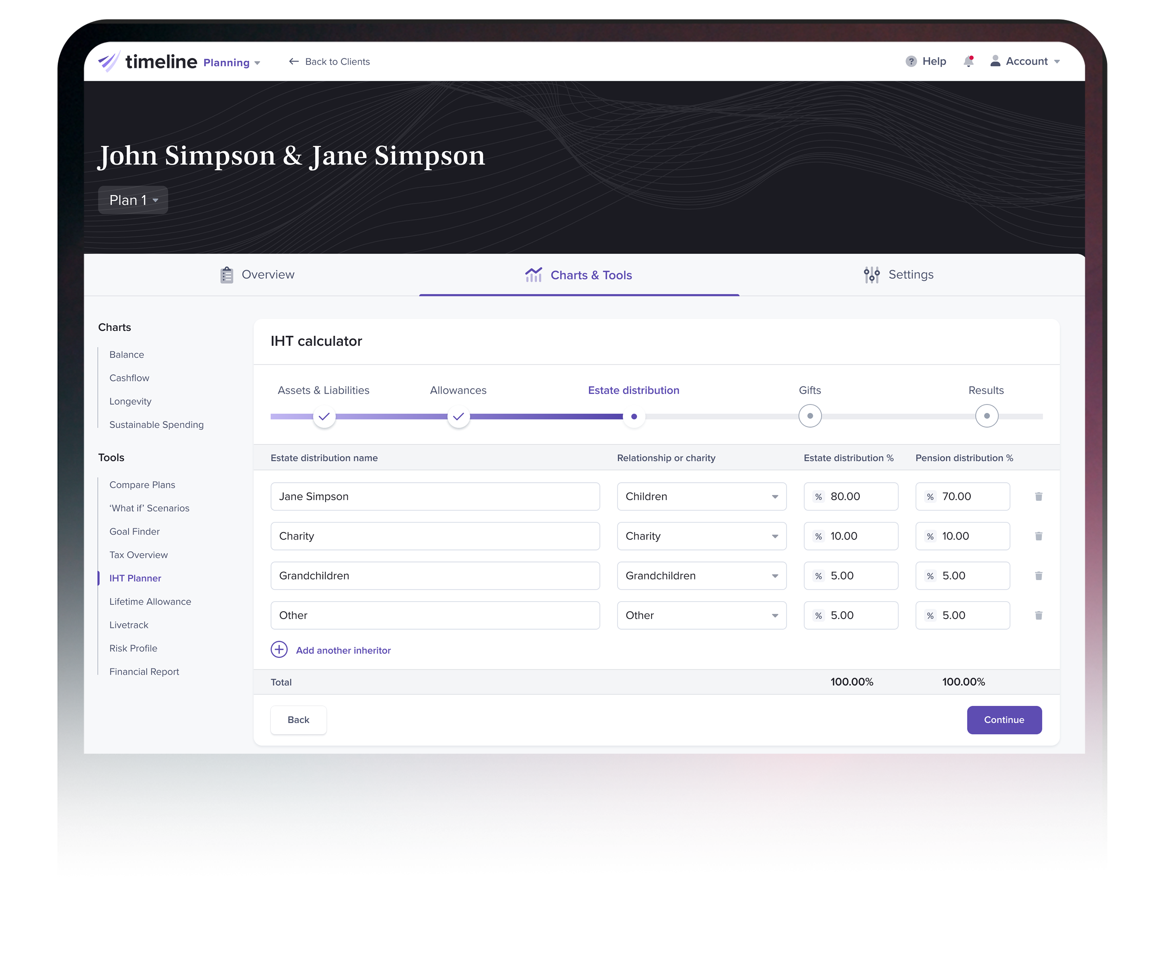The width and height of the screenshot is (1158, 973).
Task: Remove the Grandchildren inheritor row
Action: (1038, 576)
